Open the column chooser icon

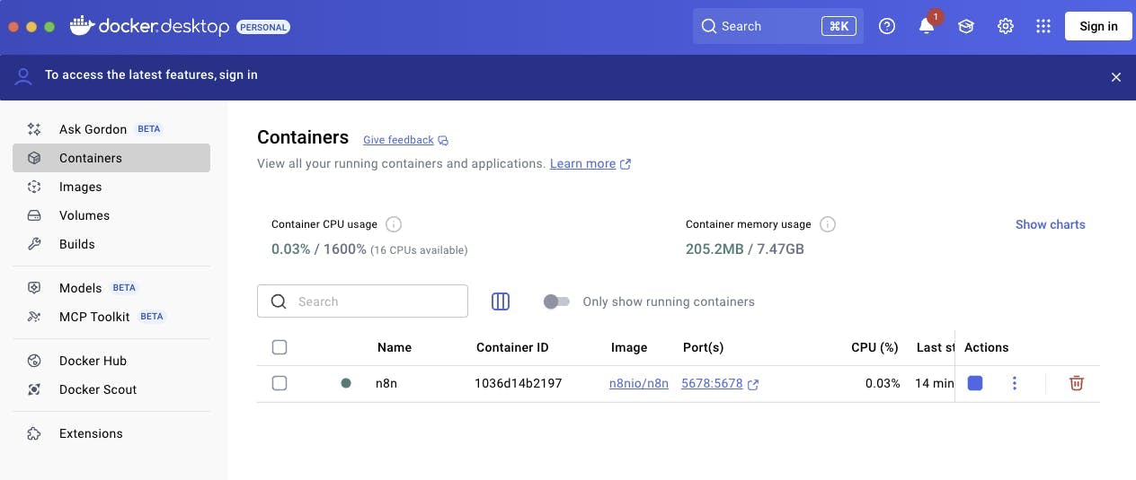click(x=501, y=301)
